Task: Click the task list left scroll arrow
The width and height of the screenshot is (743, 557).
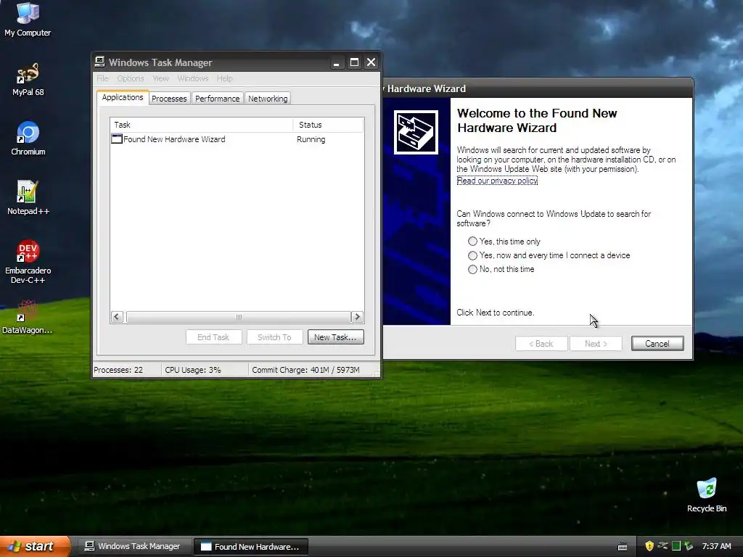Action: 118,317
